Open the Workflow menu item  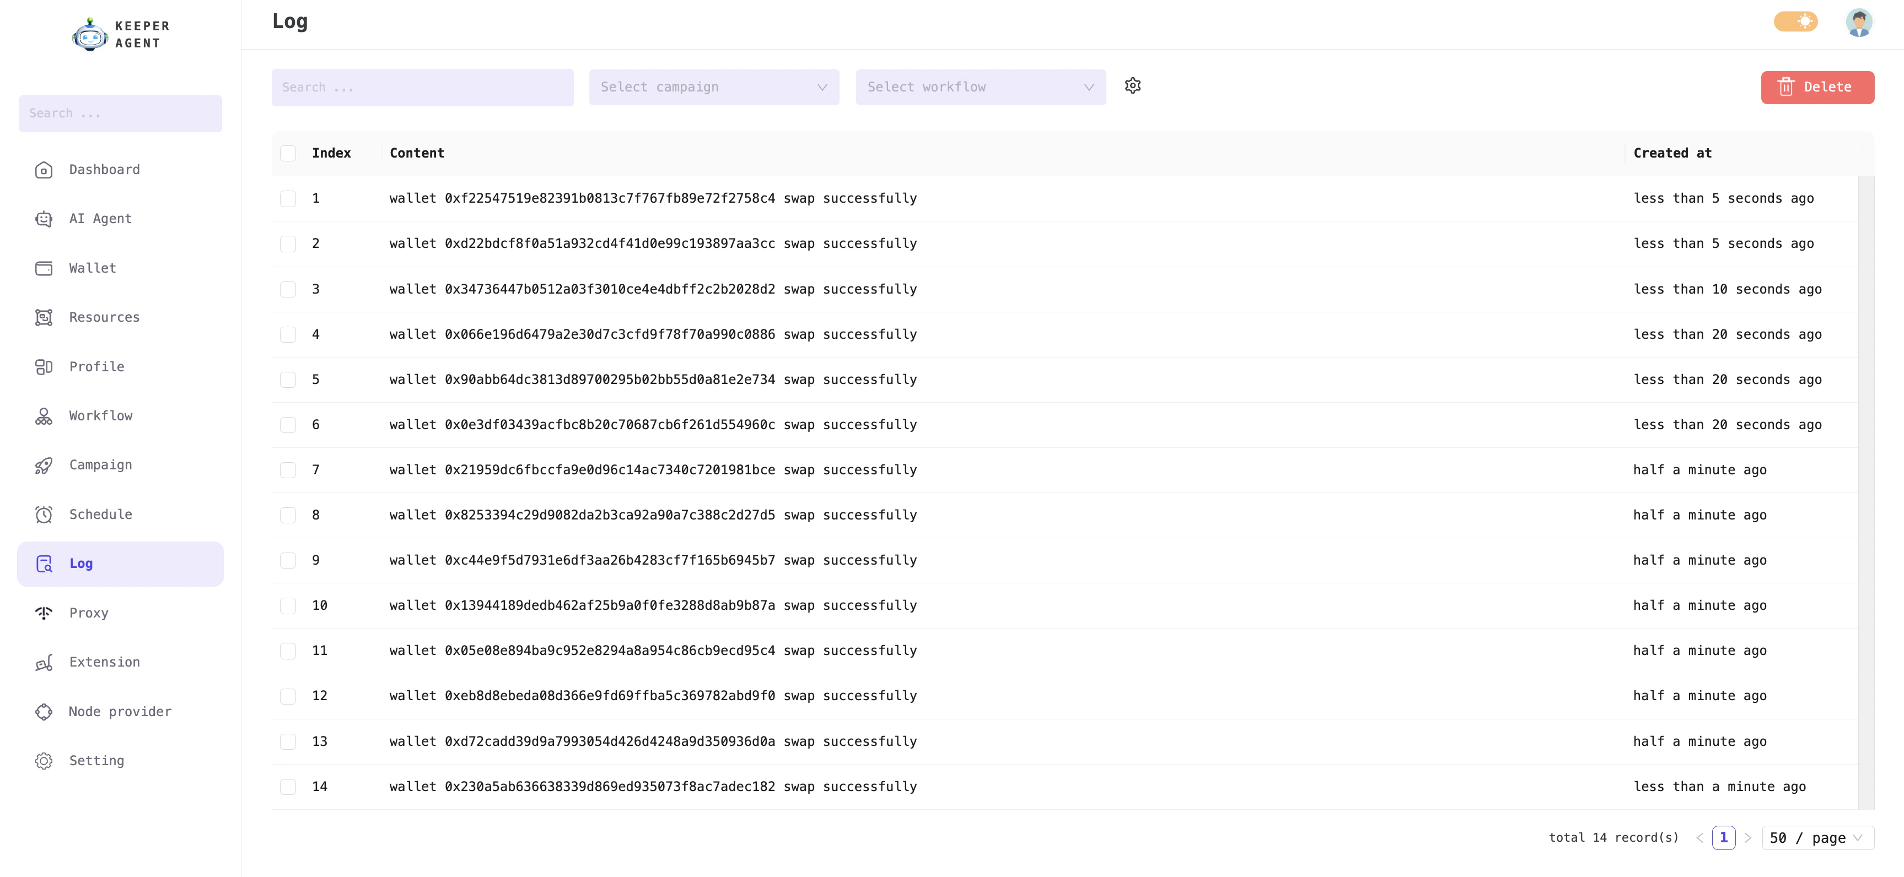120,416
